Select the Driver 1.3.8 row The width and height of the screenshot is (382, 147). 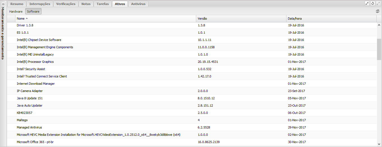click(192, 25)
